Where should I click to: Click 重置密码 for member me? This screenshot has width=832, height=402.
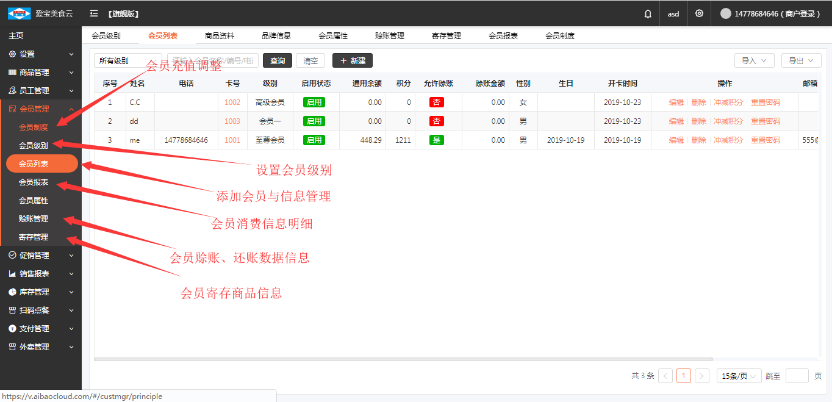pyautogui.click(x=765, y=140)
